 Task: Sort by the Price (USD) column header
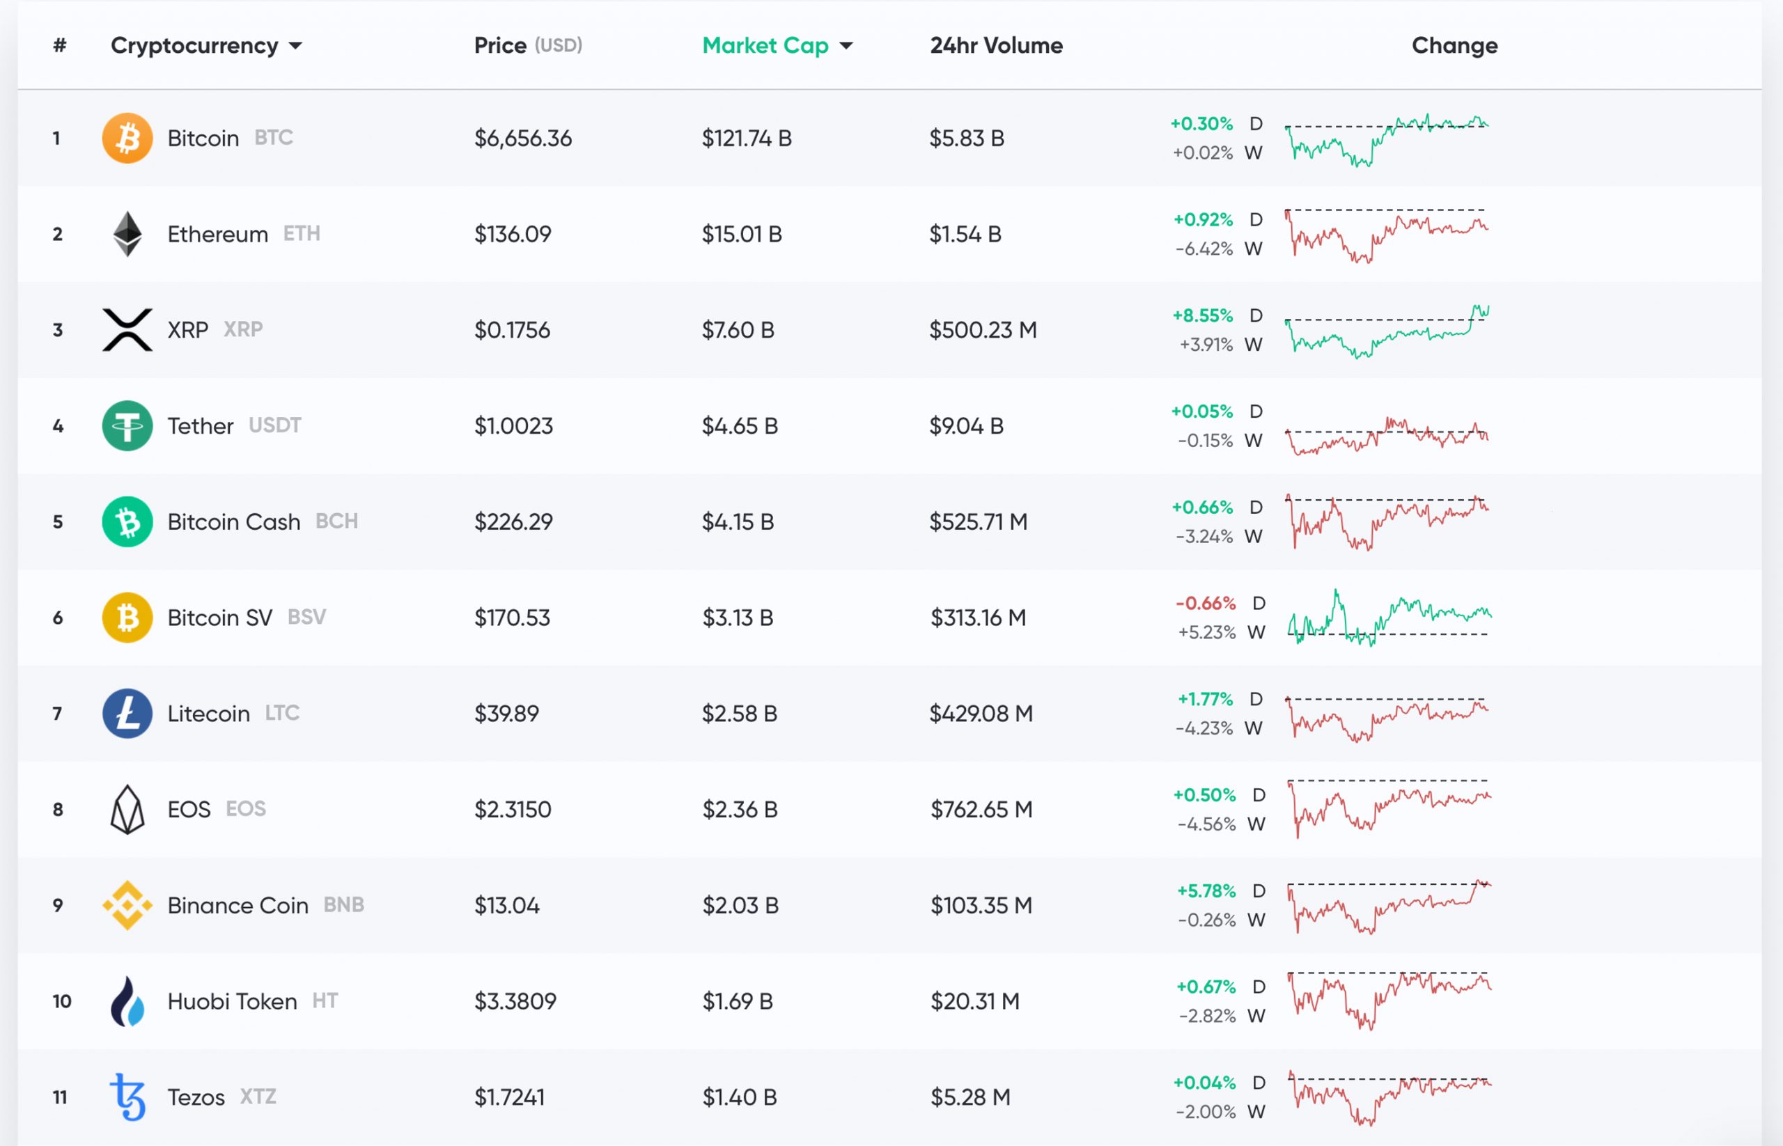point(528,45)
